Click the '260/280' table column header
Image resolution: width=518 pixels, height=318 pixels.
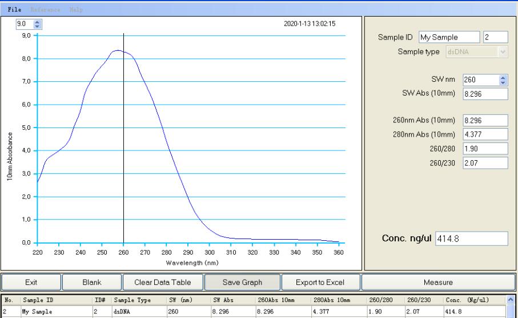pos(386,300)
